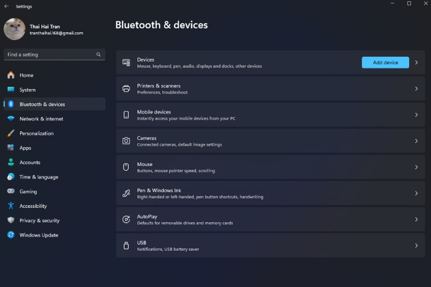
Task: Click the Gaming controller icon
Action: pyautogui.click(x=11, y=192)
